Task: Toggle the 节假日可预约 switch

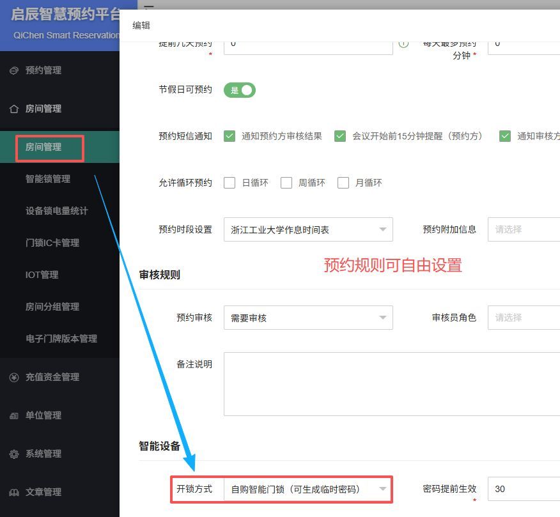Action: [239, 90]
